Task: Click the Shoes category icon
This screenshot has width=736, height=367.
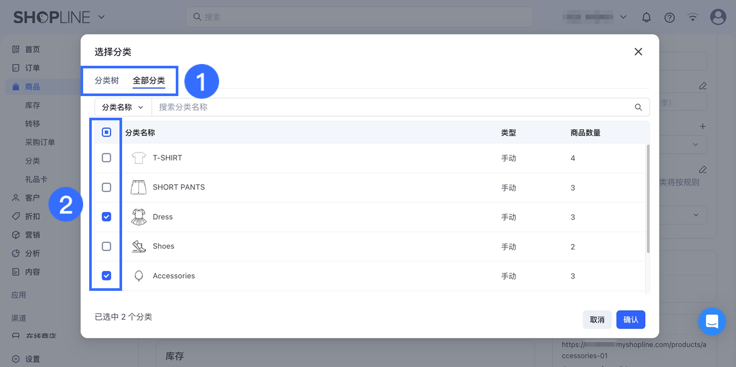Action: [139, 246]
